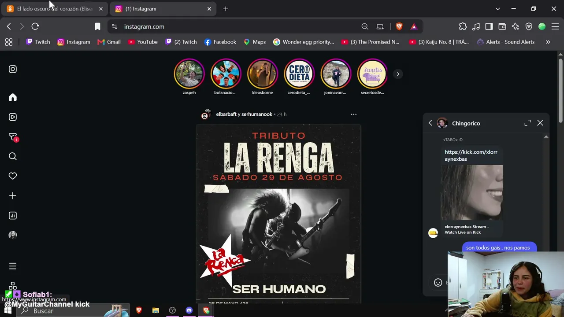Open the More hamburger menu in sidebar
Screen dimensions: 564x317
click(x=13, y=266)
